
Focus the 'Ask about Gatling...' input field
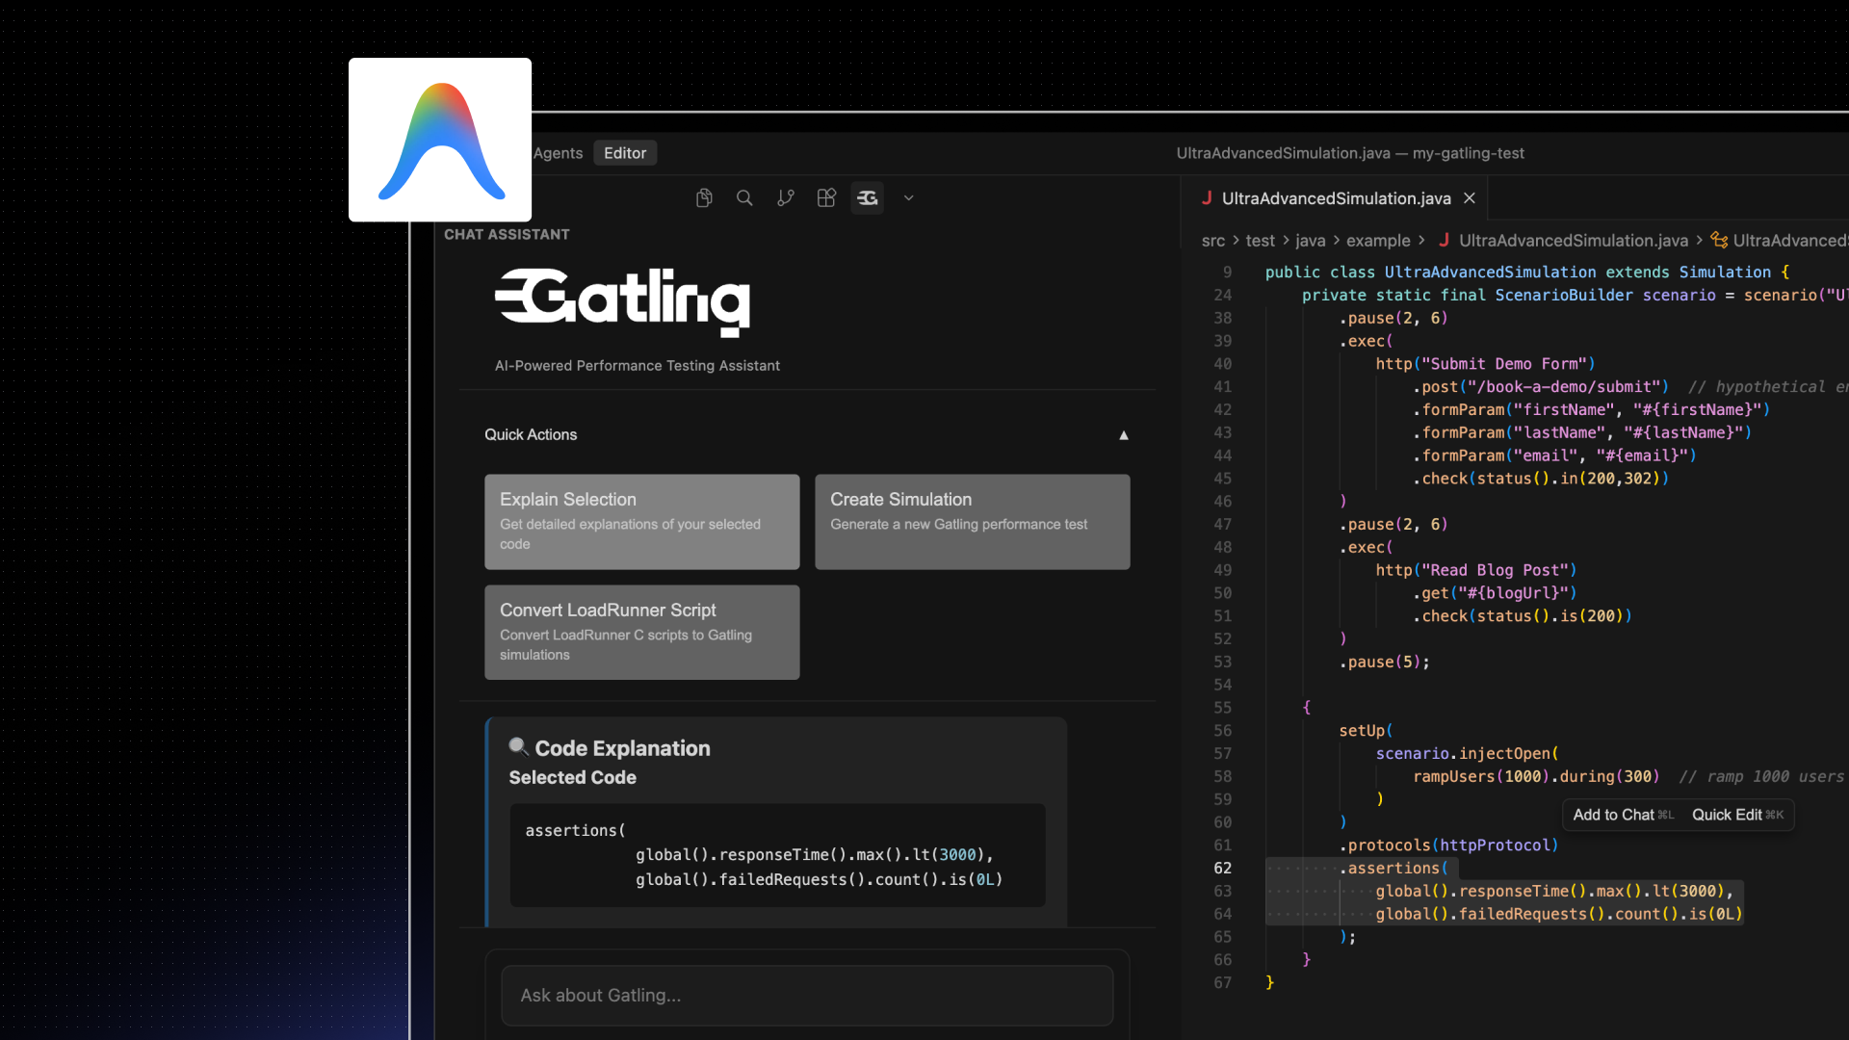(807, 995)
